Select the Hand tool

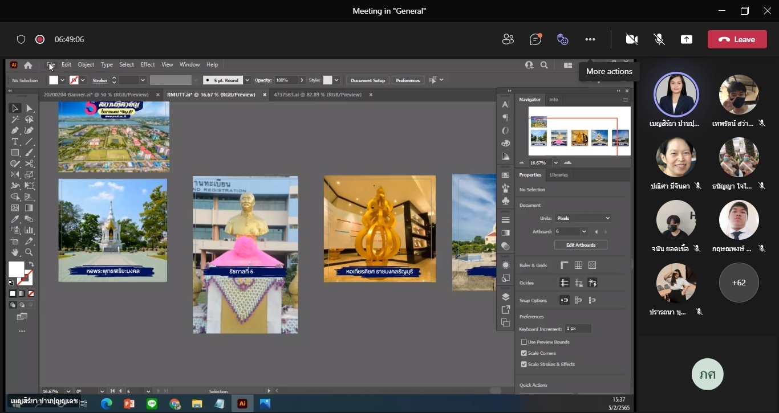[15, 252]
